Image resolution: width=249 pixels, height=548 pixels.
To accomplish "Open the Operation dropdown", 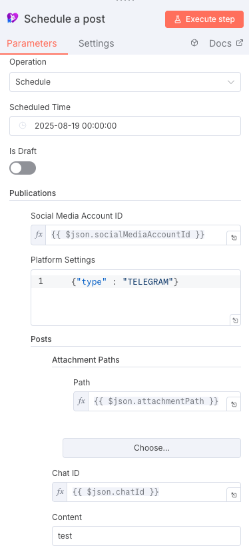I will point(125,82).
